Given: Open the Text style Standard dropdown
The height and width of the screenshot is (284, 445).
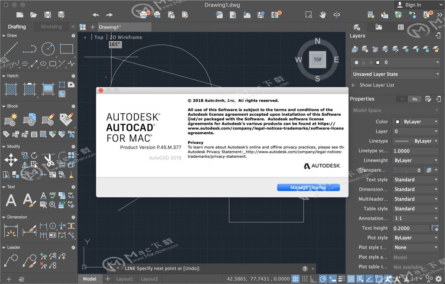Looking at the screenshot, I should 416,180.
